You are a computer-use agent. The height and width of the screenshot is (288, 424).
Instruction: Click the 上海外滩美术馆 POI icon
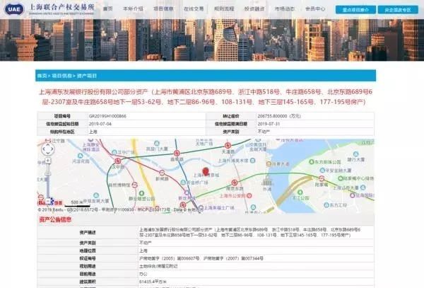click(252, 161)
